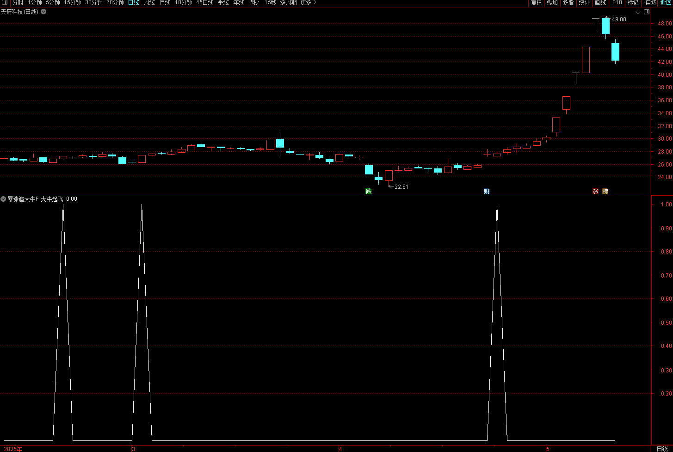
Task: Switch to the 1分钟 period tab
Action: [35, 3]
